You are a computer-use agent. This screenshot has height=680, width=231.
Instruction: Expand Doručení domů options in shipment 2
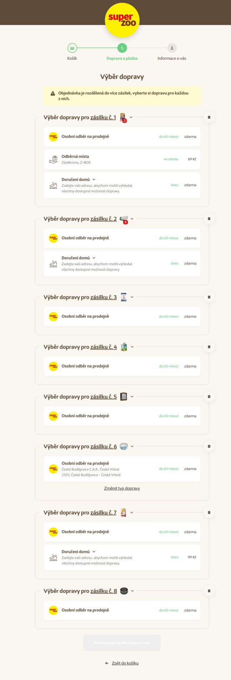(94, 258)
